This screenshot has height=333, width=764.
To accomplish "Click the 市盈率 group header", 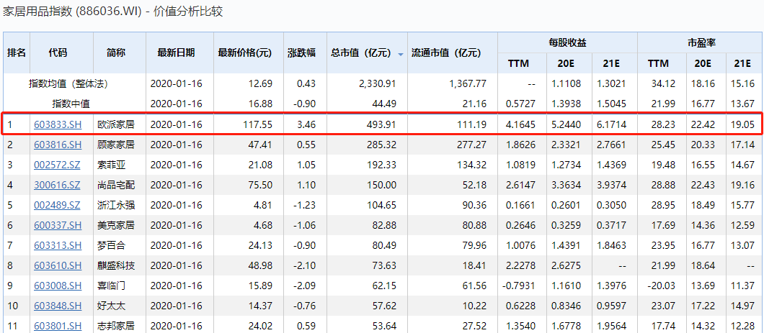I will pos(701,42).
